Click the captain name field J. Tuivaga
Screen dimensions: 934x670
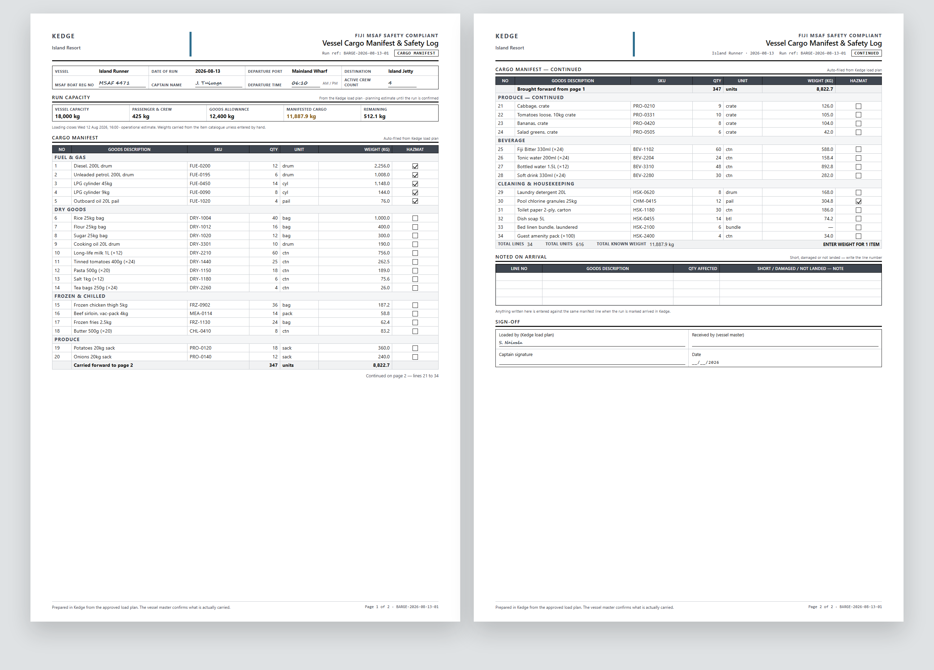click(x=218, y=83)
